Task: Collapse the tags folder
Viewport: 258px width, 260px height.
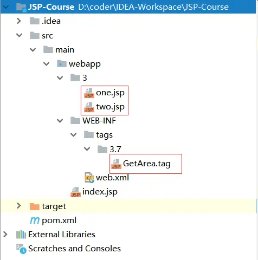Action: tap(74, 135)
